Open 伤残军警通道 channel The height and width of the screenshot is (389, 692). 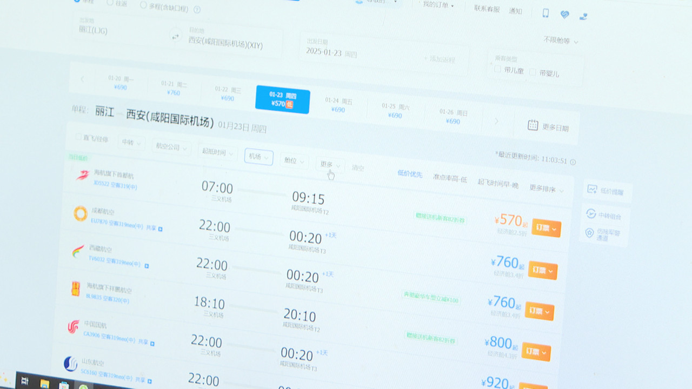tap(603, 235)
